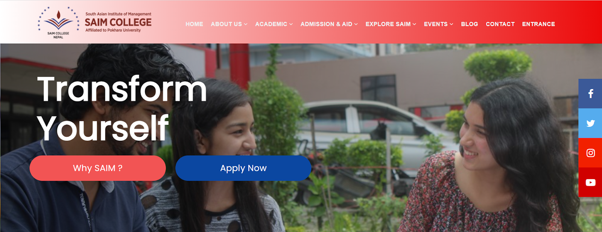The image size is (602, 232).
Task: Click the blue Apply Now button
Action: [243, 168]
